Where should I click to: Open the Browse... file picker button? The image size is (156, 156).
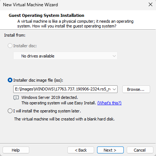(136, 89)
